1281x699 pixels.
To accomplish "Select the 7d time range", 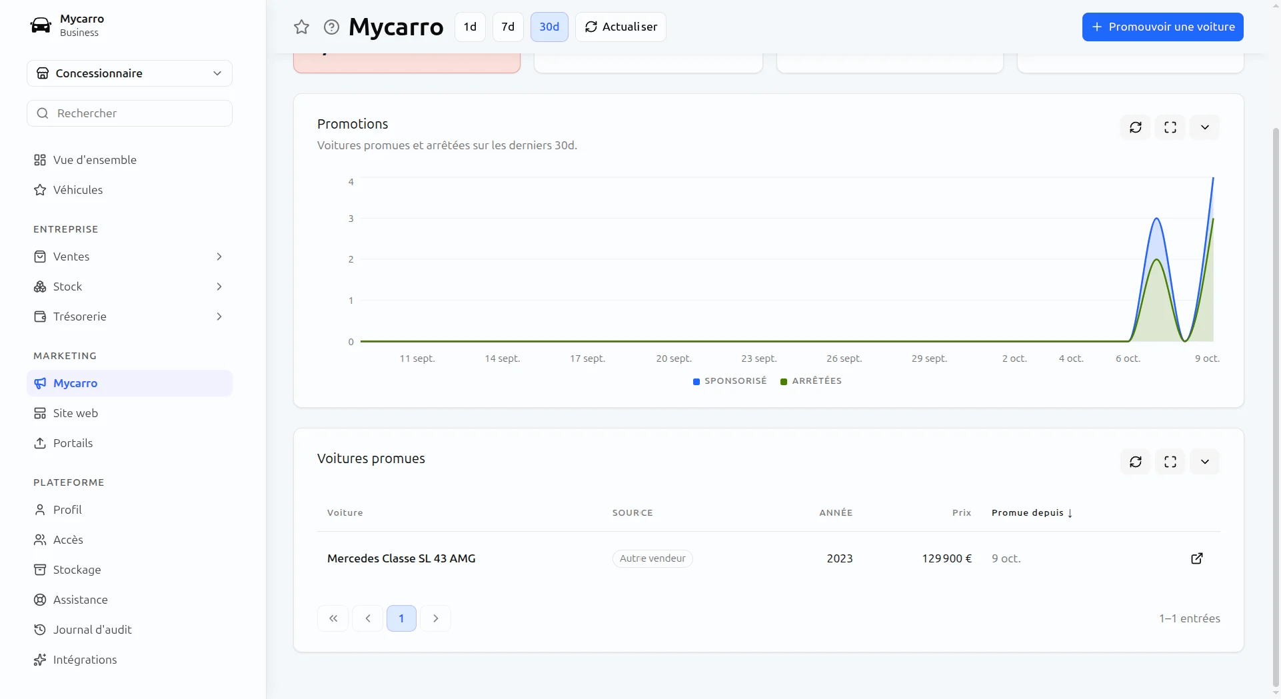I will point(508,27).
